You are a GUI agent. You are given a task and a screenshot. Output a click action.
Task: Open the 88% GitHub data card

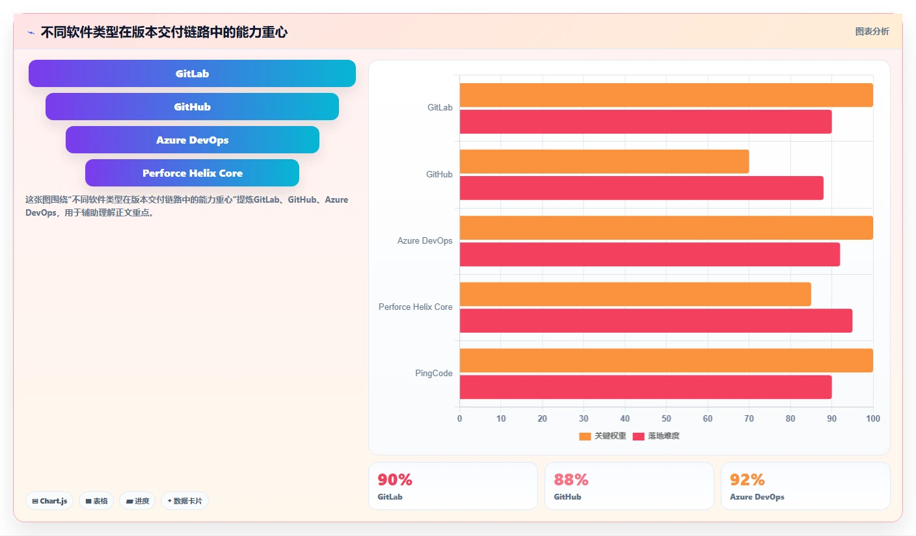click(629, 486)
